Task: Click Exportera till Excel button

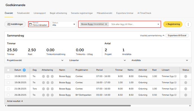Action: click(x=177, y=35)
